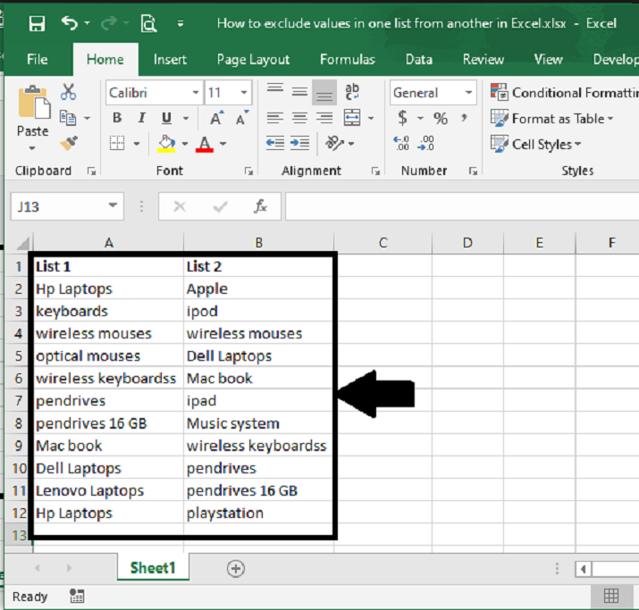The height and width of the screenshot is (610, 639).
Task: Open the font color dropdown arrow
Action: click(x=223, y=143)
